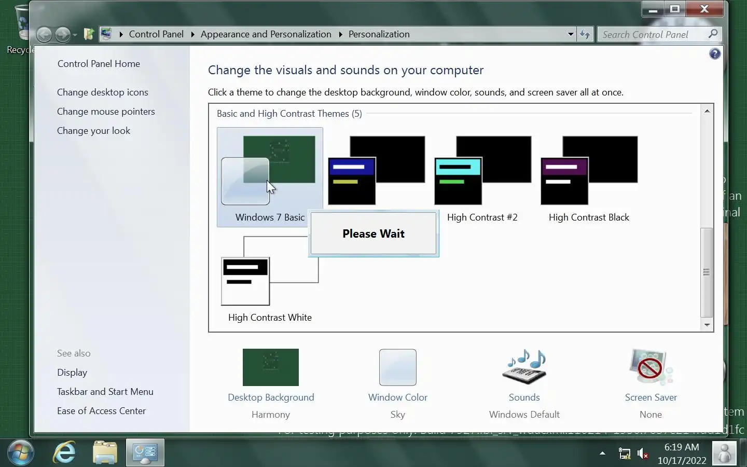Click the Screen Saver icon
The width and height of the screenshot is (747, 467).
pyautogui.click(x=651, y=367)
